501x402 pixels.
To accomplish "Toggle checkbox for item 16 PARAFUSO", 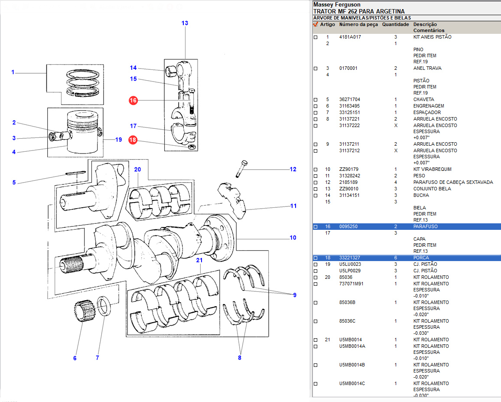I will (x=316, y=227).
